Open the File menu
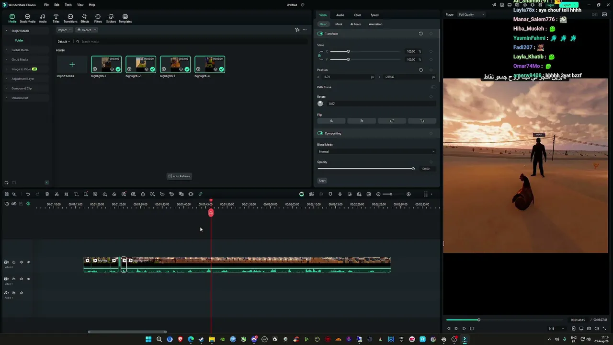This screenshot has height=345, width=613. click(46, 5)
